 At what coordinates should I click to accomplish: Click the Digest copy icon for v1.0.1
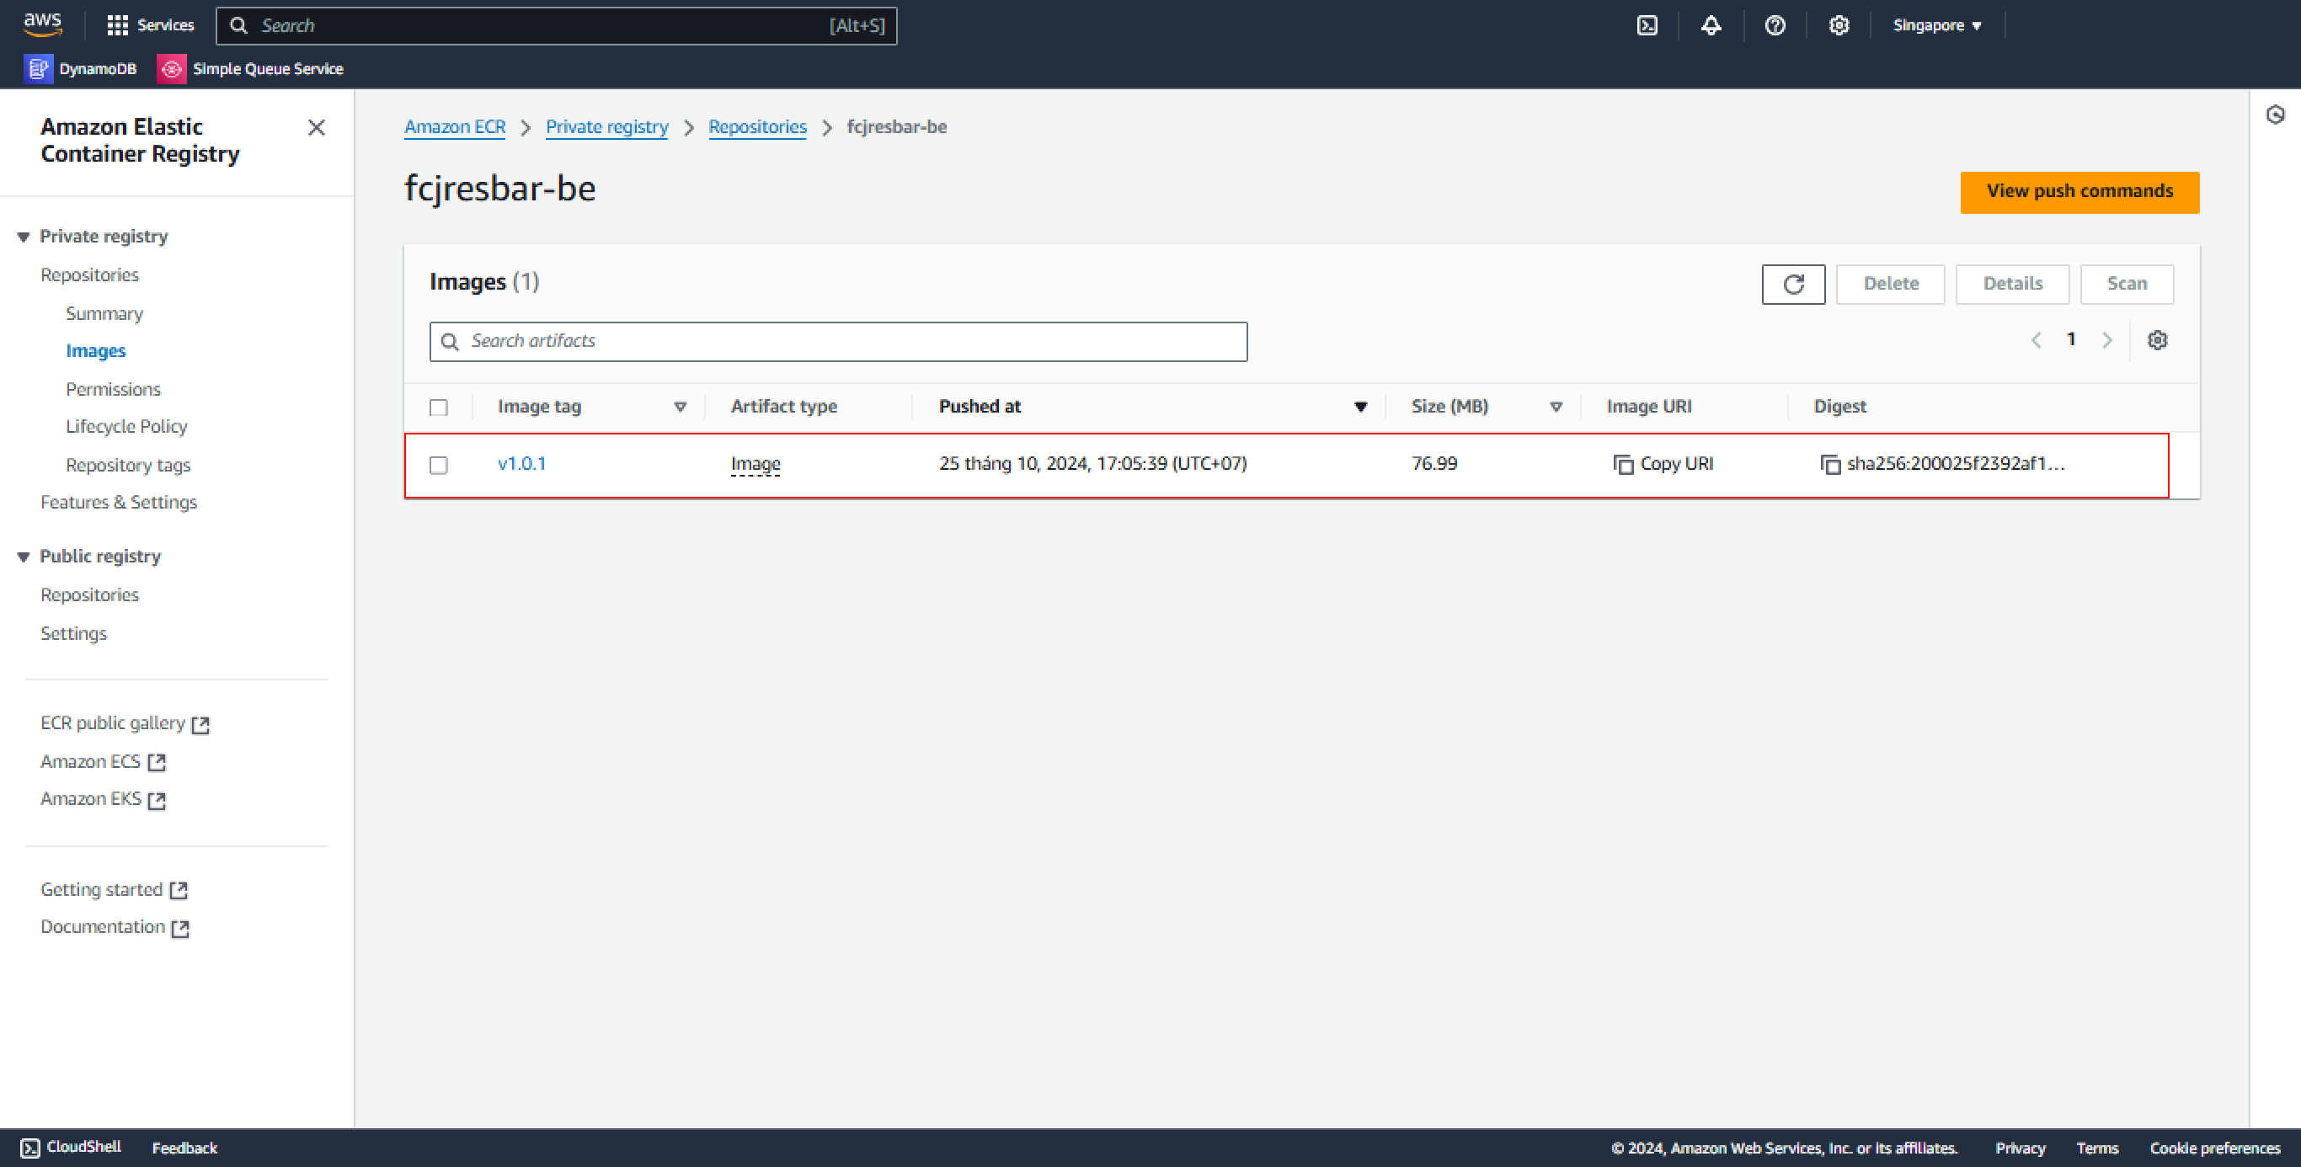[x=1826, y=463]
